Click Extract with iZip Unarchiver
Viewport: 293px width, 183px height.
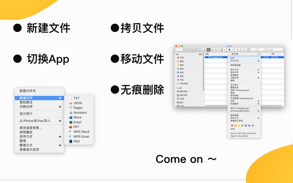tap(244, 133)
